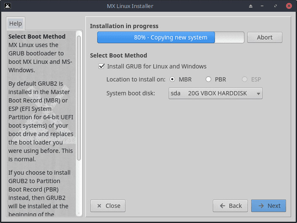297x223 pixels.
Task: Select the MBR install location
Action: (172, 79)
